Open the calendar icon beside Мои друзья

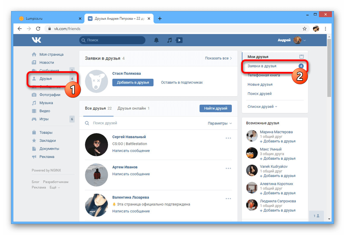pos(301,56)
